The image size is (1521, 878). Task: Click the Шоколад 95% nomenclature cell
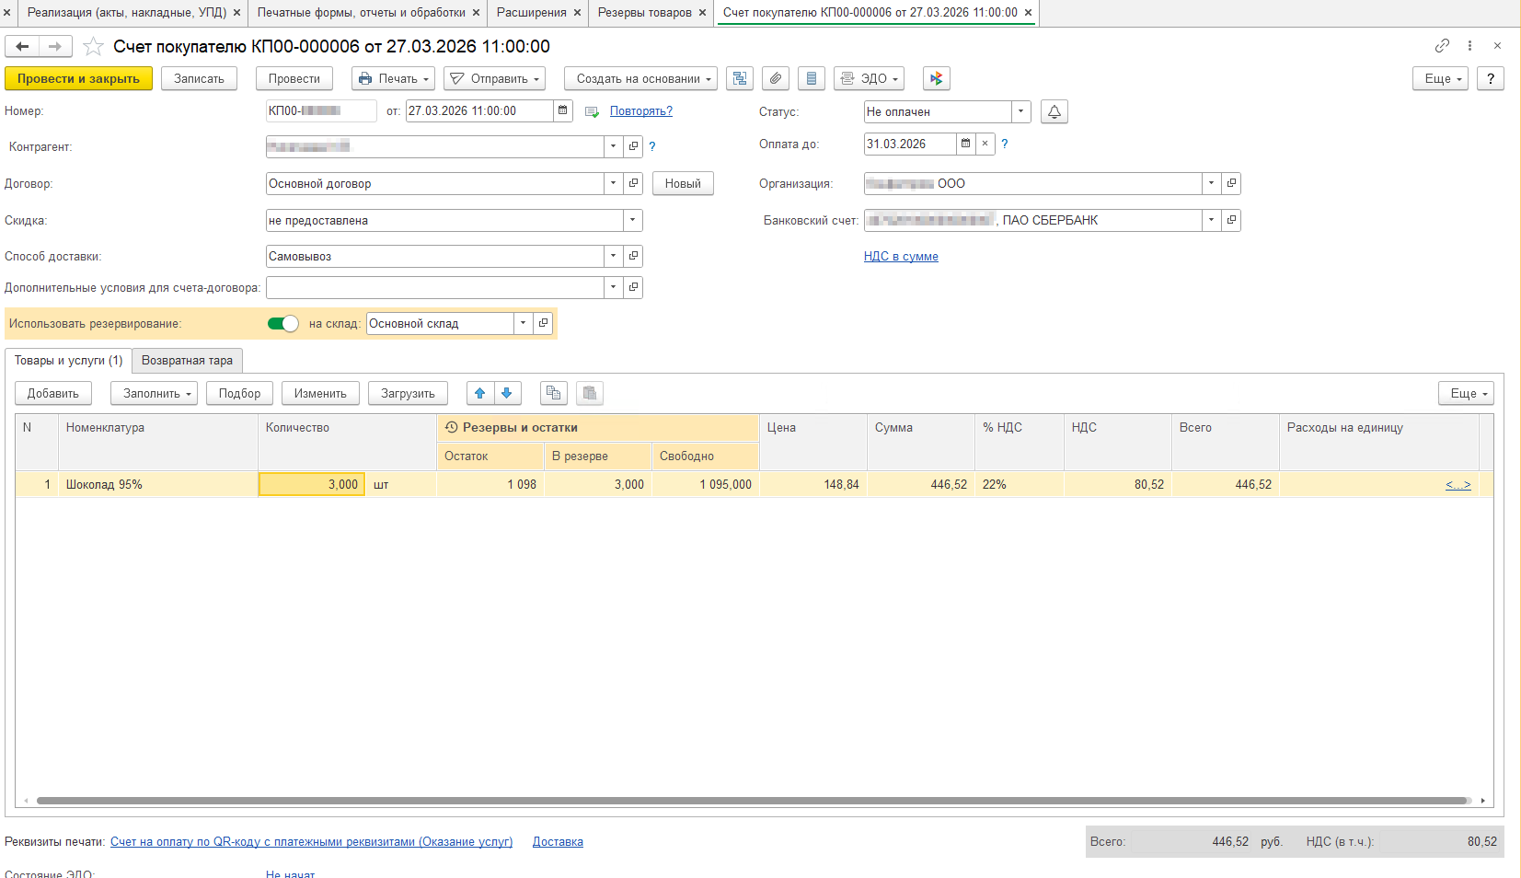click(x=158, y=485)
